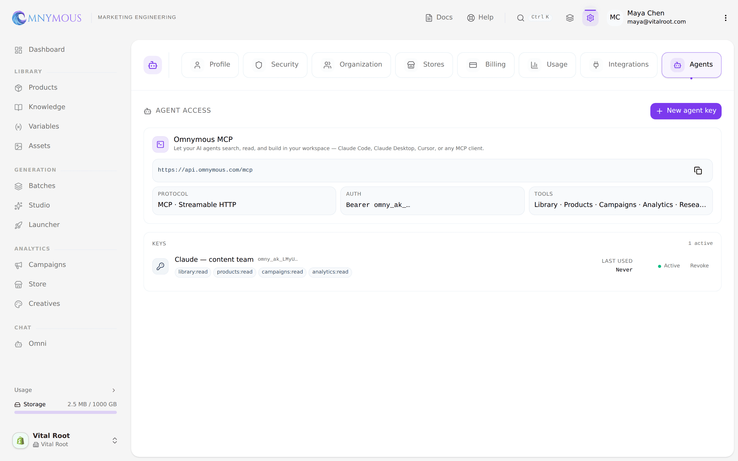Image resolution: width=738 pixels, height=461 pixels.
Task: Click the Omnymous MCP terminal icon
Action: click(x=160, y=144)
